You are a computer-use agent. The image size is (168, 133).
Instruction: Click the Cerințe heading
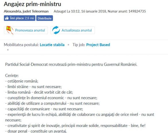coord(12,75)
